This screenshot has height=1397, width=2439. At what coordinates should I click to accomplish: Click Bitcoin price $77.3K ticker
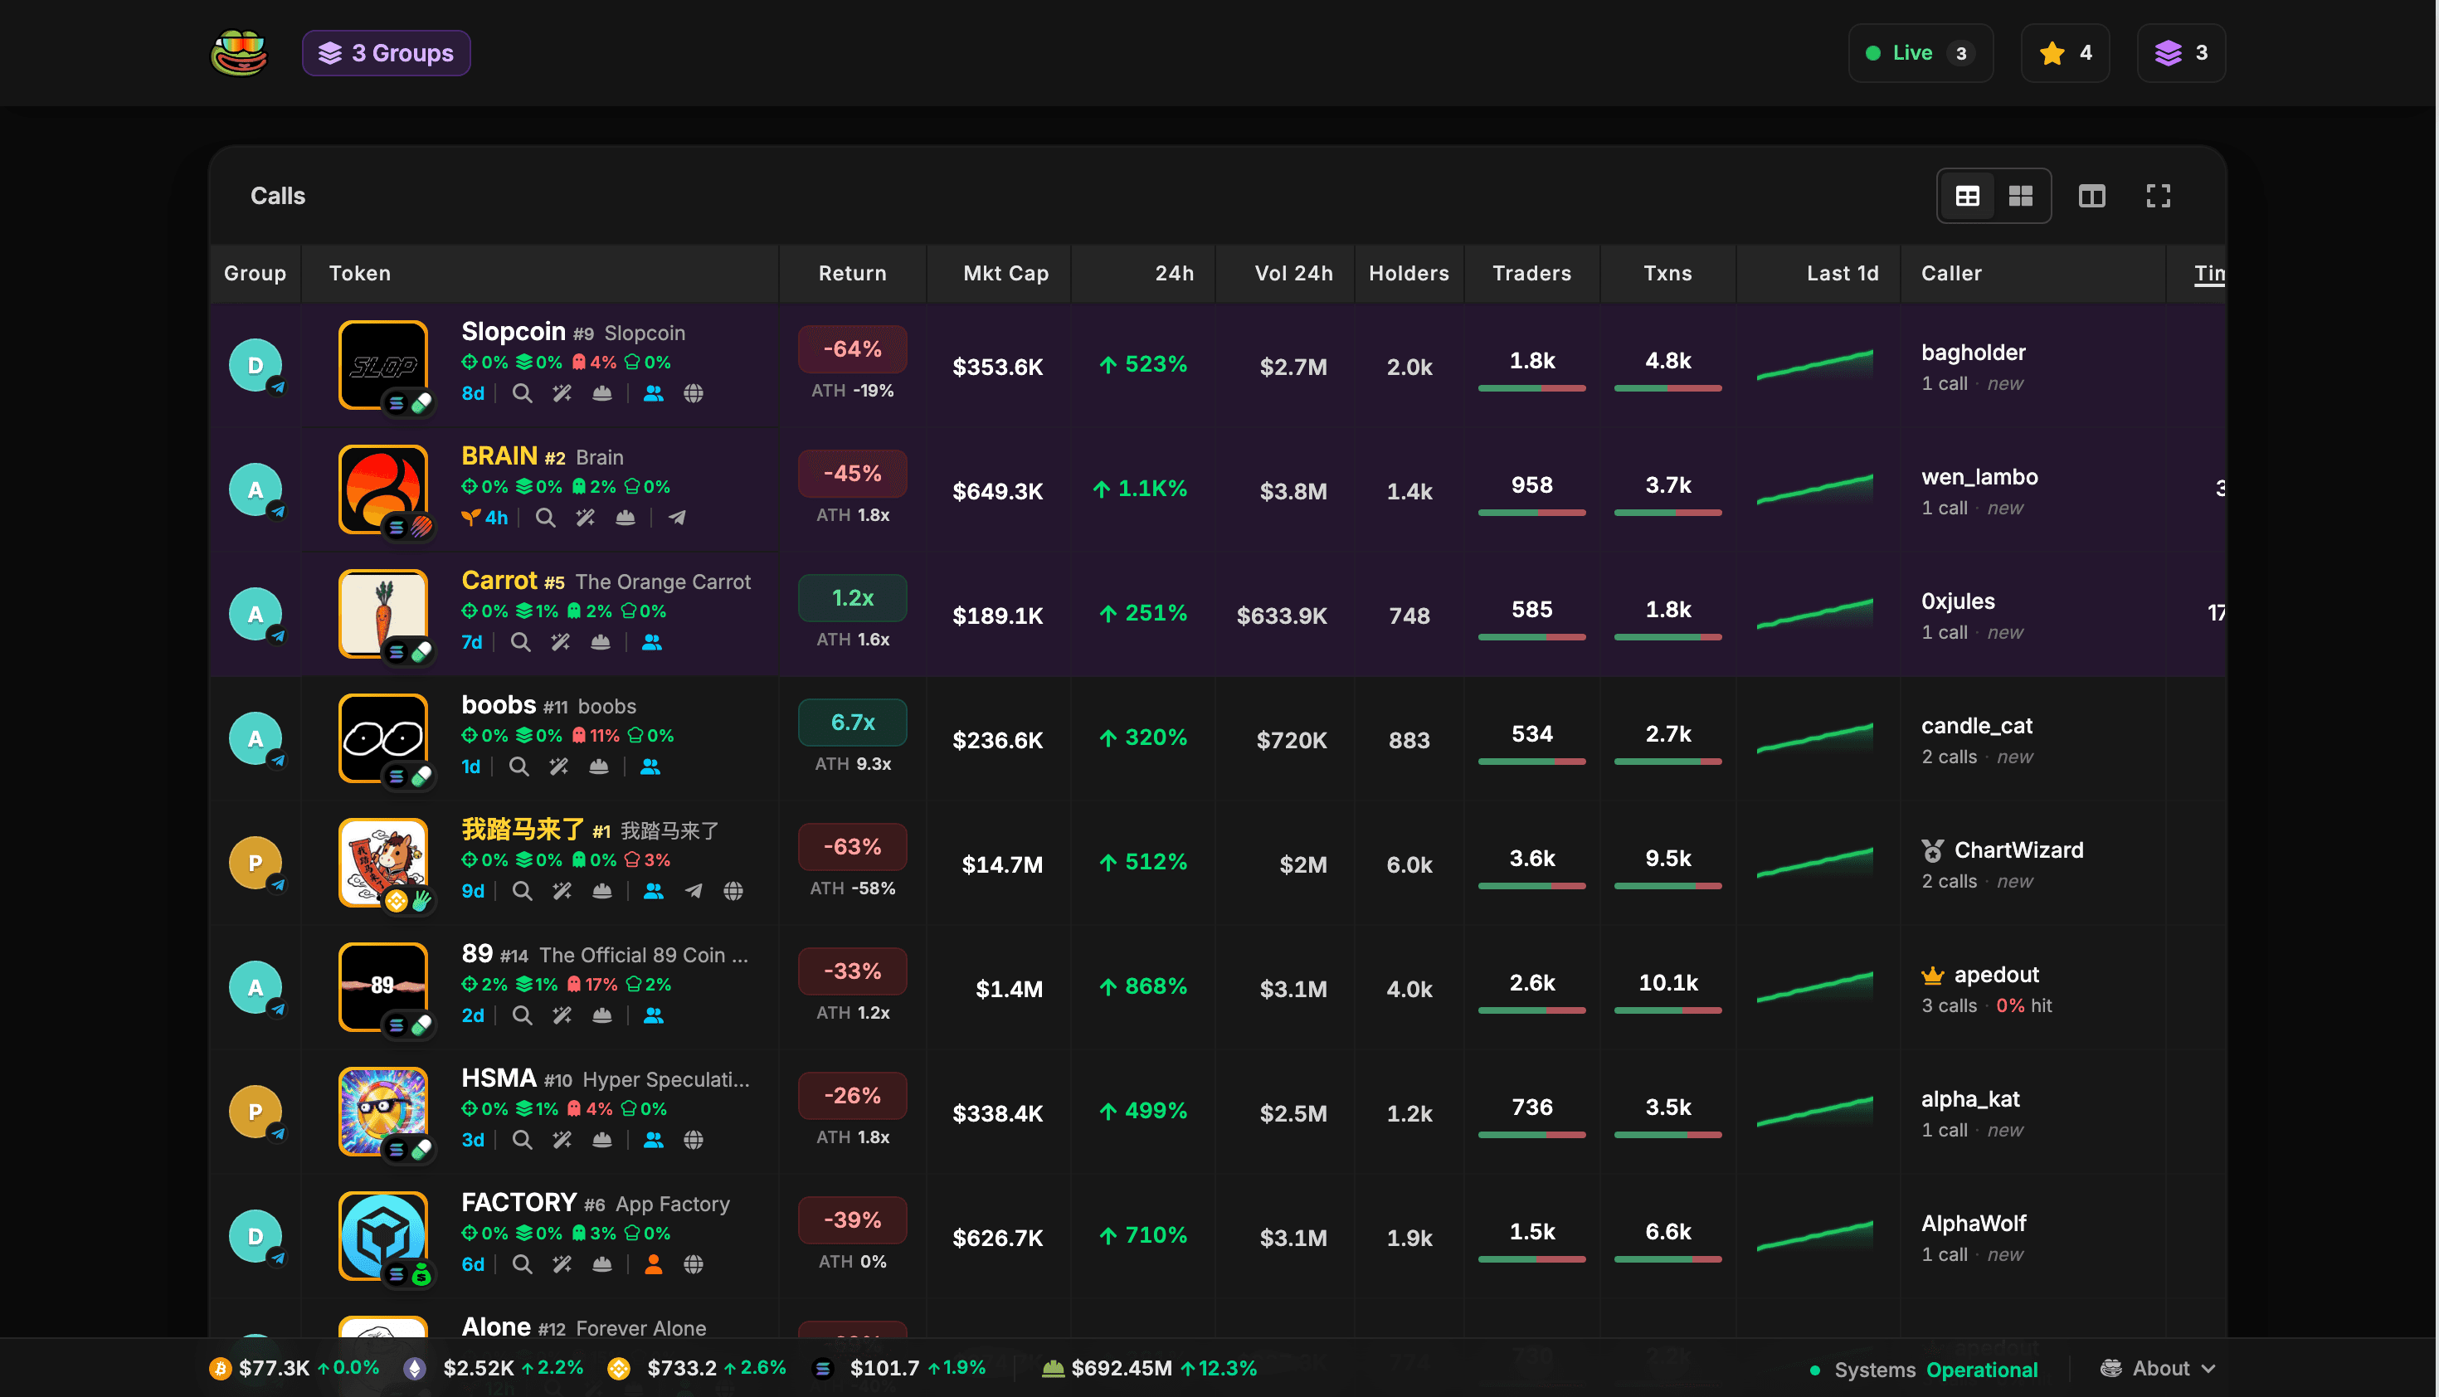click(295, 1368)
